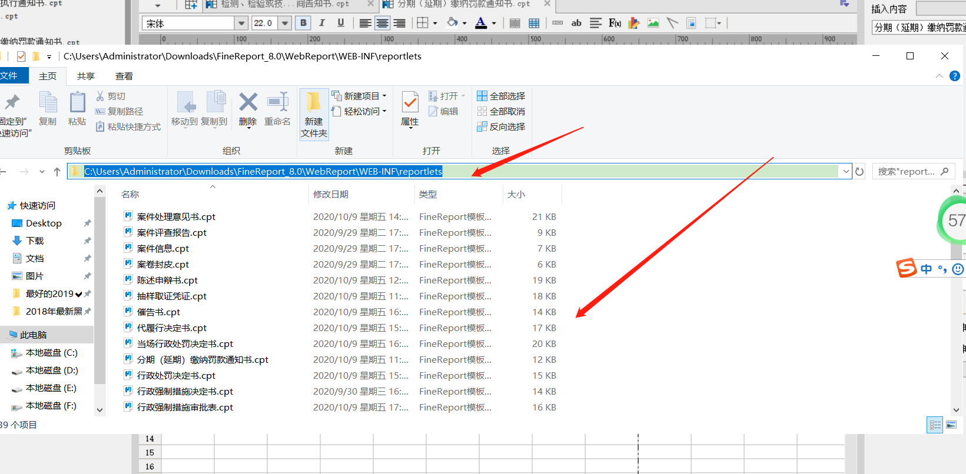Open Desktop in quick access
Screen dimensions: 966x474
tap(44, 223)
